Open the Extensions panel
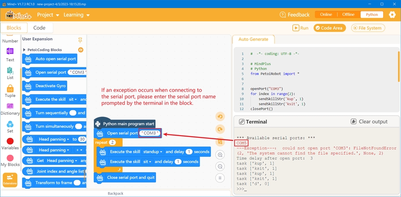 pos(10,180)
